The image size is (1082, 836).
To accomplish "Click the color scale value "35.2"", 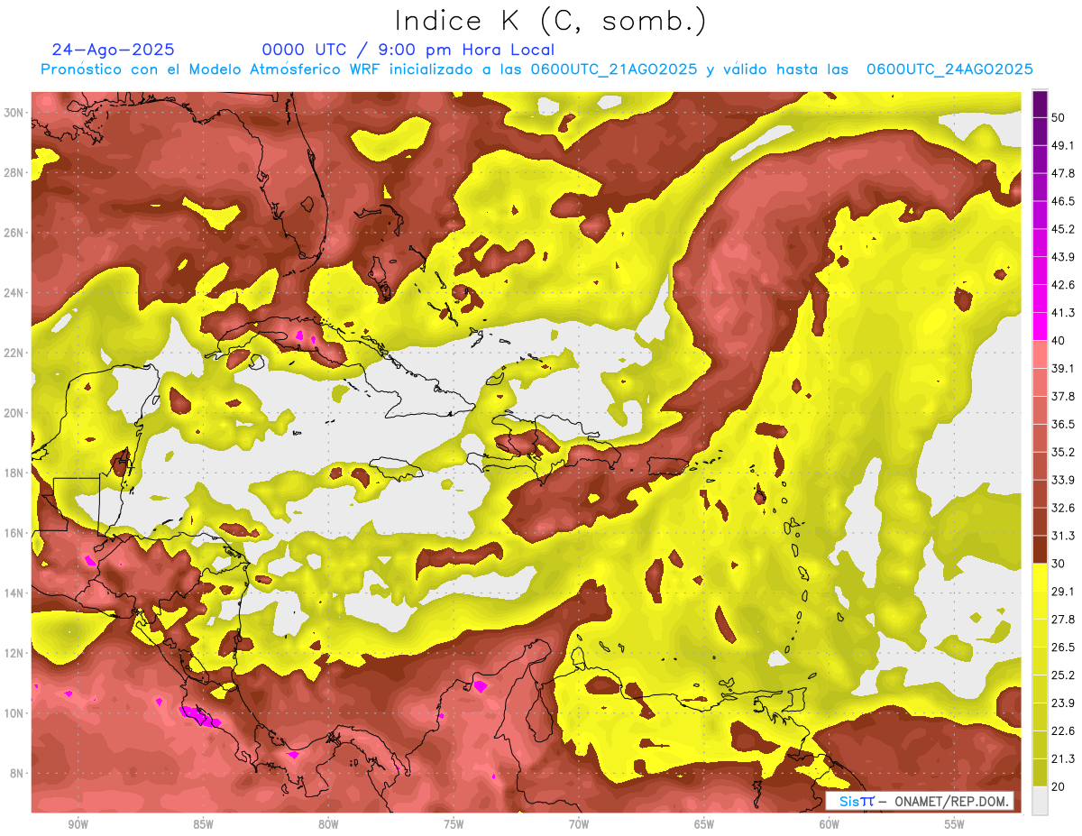I will coord(1063,452).
